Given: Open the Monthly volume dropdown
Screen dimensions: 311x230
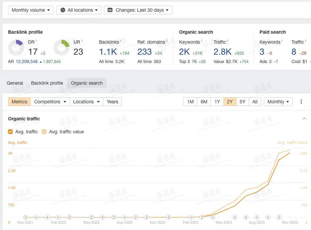Looking at the screenshot, I should click(x=30, y=10).
